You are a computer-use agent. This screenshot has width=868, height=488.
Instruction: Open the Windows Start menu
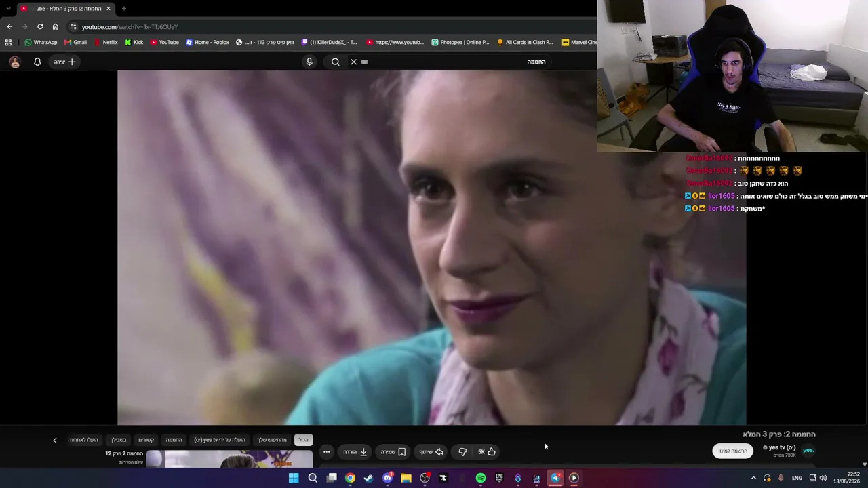(x=294, y=478)
